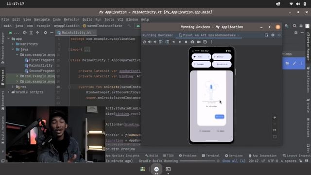Rotate the emulator right

pyautogui.click(x=167, y=42)
